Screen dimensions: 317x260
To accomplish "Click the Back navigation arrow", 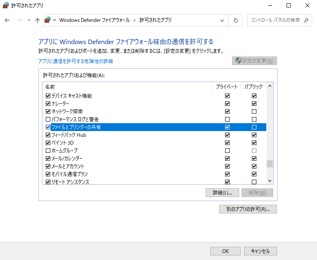I will click(x=7, y=20).
